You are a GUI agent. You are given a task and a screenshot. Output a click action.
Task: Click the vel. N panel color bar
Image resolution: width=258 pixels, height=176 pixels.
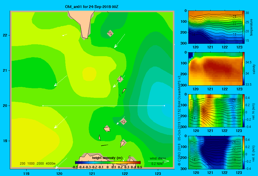click(x=243, y=111)
